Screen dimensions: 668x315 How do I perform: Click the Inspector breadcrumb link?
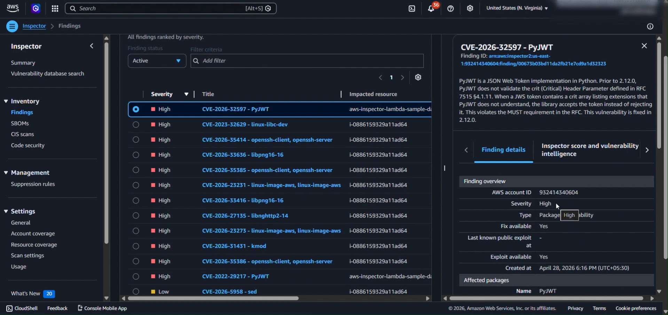[34, 26]
